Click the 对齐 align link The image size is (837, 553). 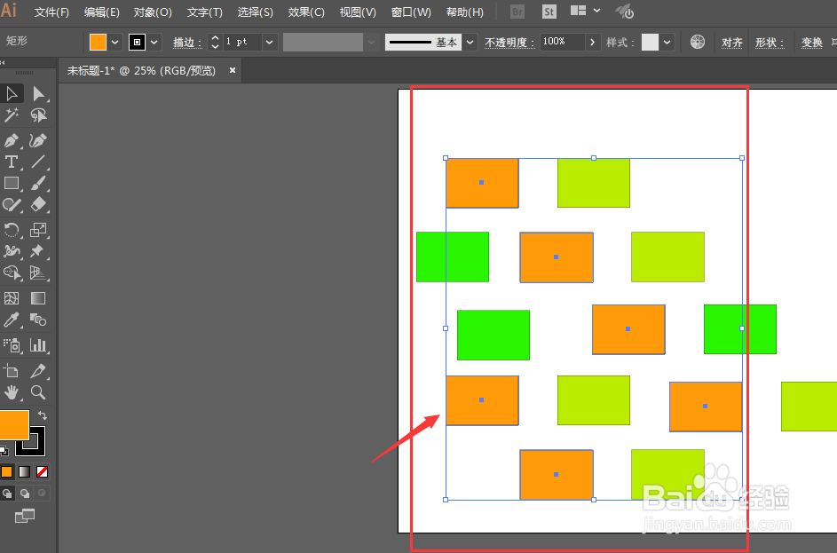732,43
